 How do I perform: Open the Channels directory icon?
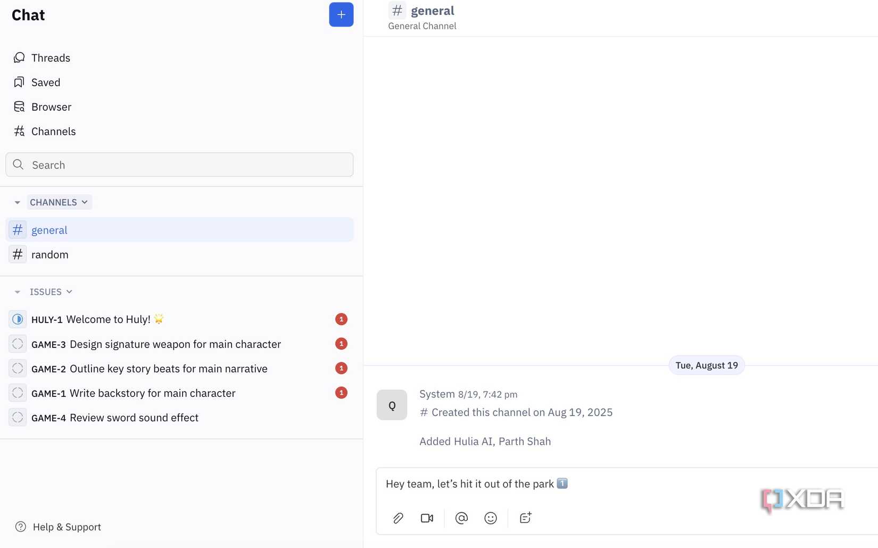point(19,131)
